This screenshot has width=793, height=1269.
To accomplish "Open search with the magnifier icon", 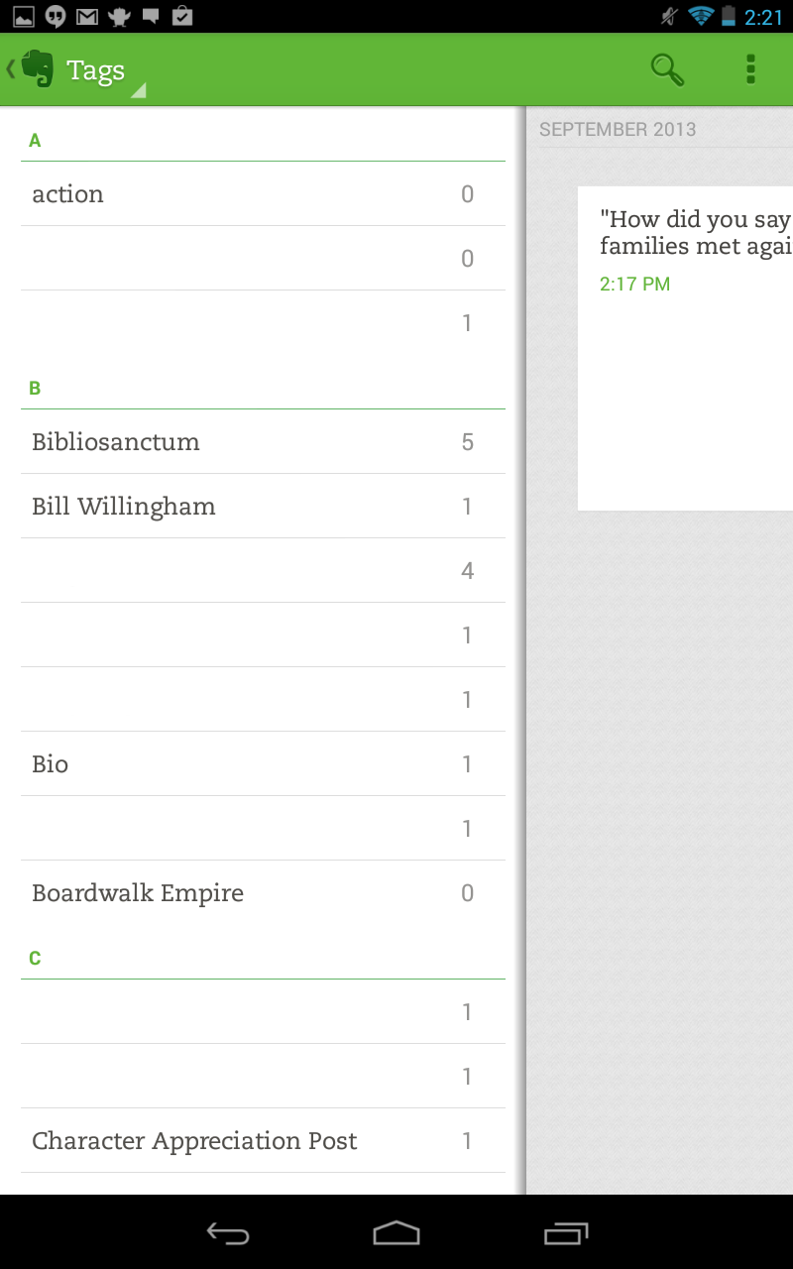I will (x=667, y=69).
